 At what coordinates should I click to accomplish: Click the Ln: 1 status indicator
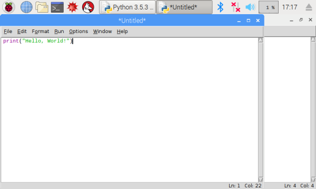click(234, 185)
